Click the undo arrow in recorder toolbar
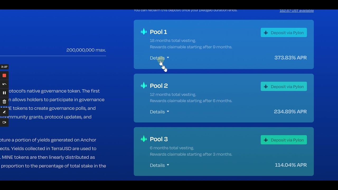 4,84
